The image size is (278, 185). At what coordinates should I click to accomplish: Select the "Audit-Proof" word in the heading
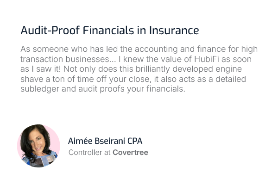pyautogui.click(x=50, y=30)
